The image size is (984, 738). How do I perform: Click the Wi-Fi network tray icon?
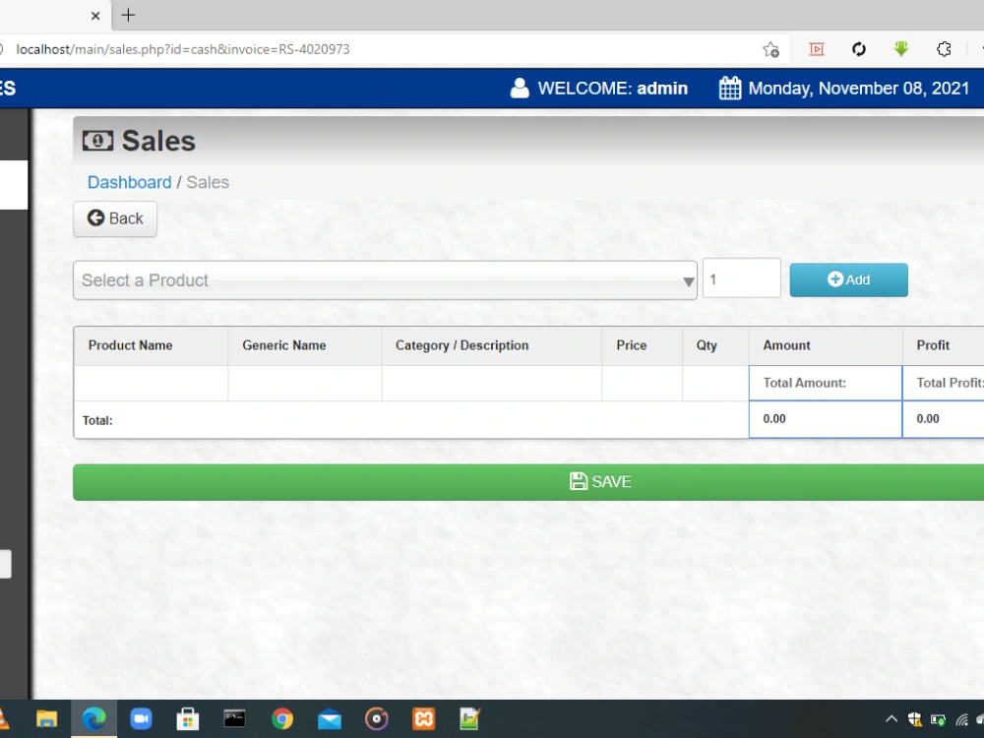(x=962, y=720)
